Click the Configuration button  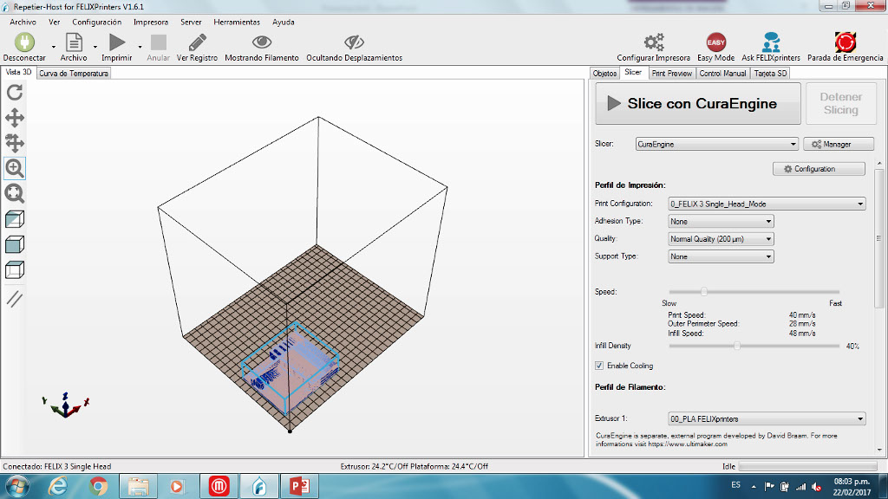819,169
